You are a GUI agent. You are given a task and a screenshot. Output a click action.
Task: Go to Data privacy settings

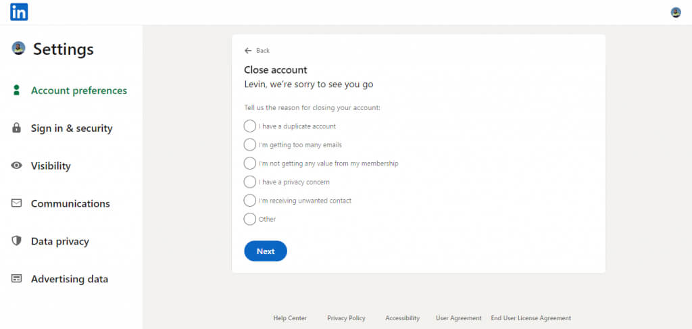tap(59, 241)
